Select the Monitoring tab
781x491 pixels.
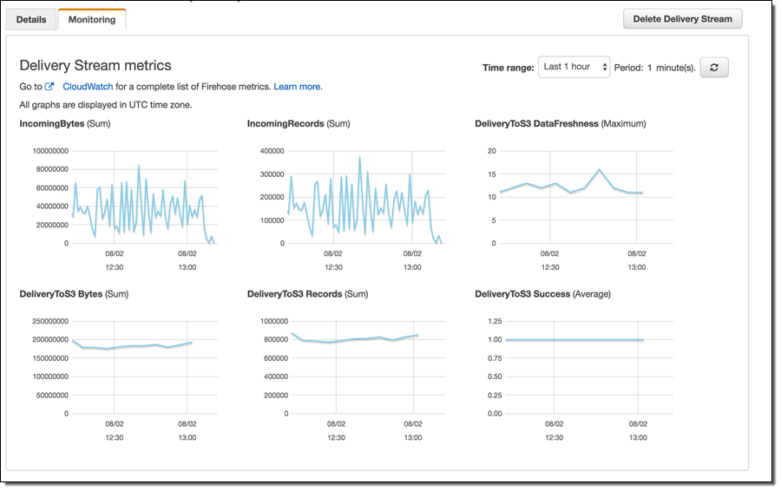[x=92, y=19]
